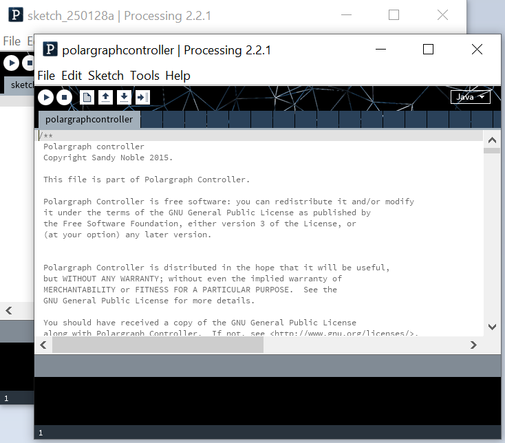
Task: Click the gray message bar above the console
Action: 268,366
